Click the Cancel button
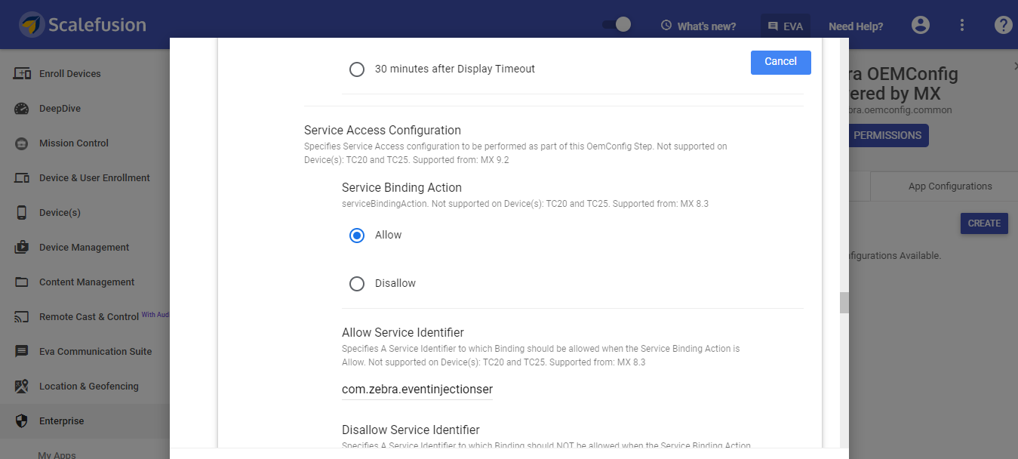This screenshot has height=459, width=1018. pyautogui.click(x=781, y=62)
